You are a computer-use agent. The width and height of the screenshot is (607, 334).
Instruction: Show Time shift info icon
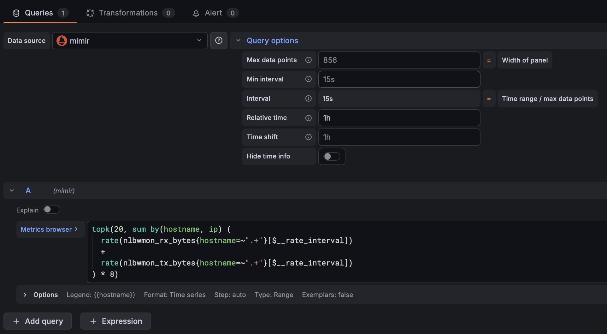(309, 137)
